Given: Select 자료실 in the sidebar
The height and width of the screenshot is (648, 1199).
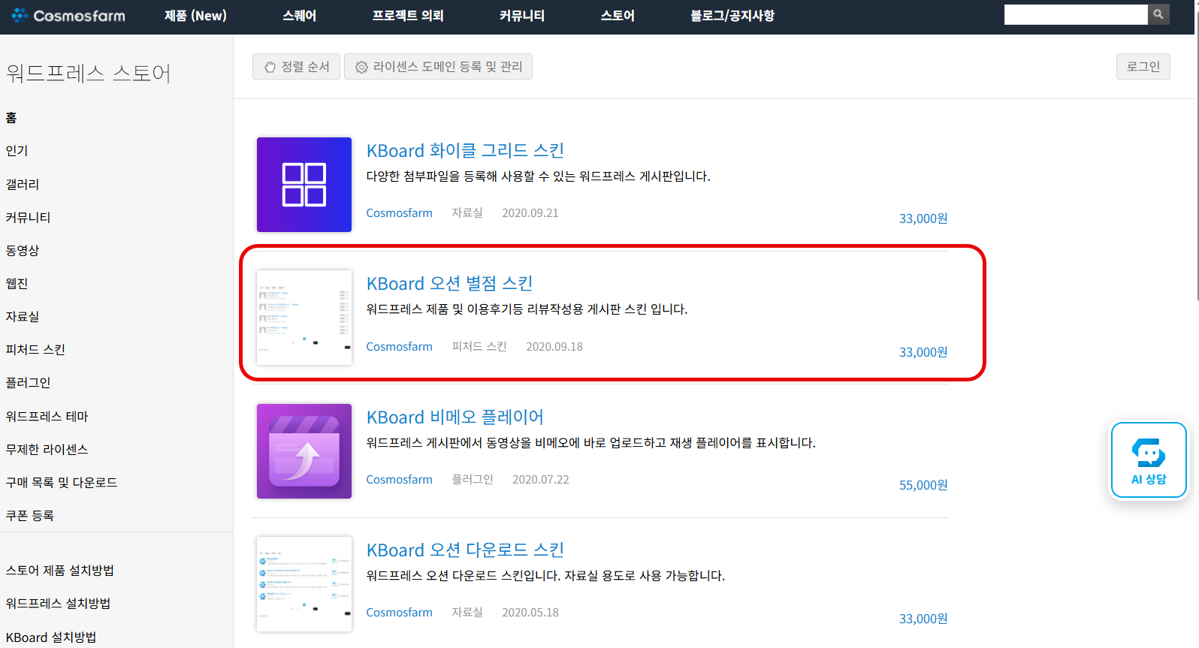Looking at the screenshot, I should (23, 316).
